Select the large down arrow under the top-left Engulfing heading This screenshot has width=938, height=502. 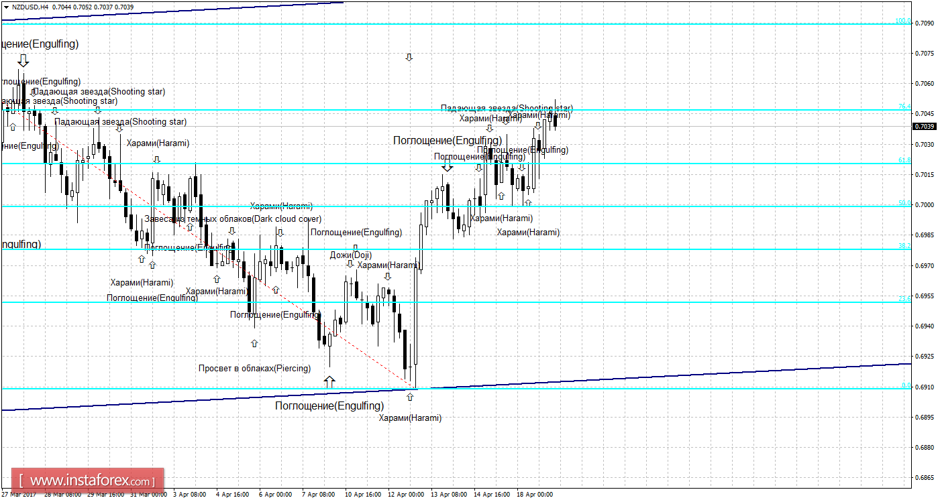23,60
